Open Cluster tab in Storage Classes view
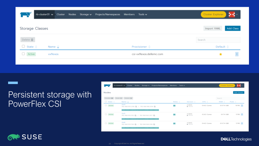 tap(61, 14)
